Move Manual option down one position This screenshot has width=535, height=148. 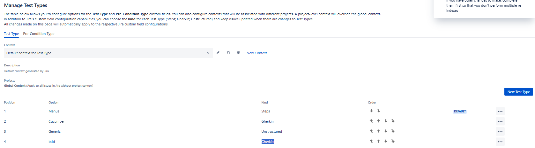(371, 111)
